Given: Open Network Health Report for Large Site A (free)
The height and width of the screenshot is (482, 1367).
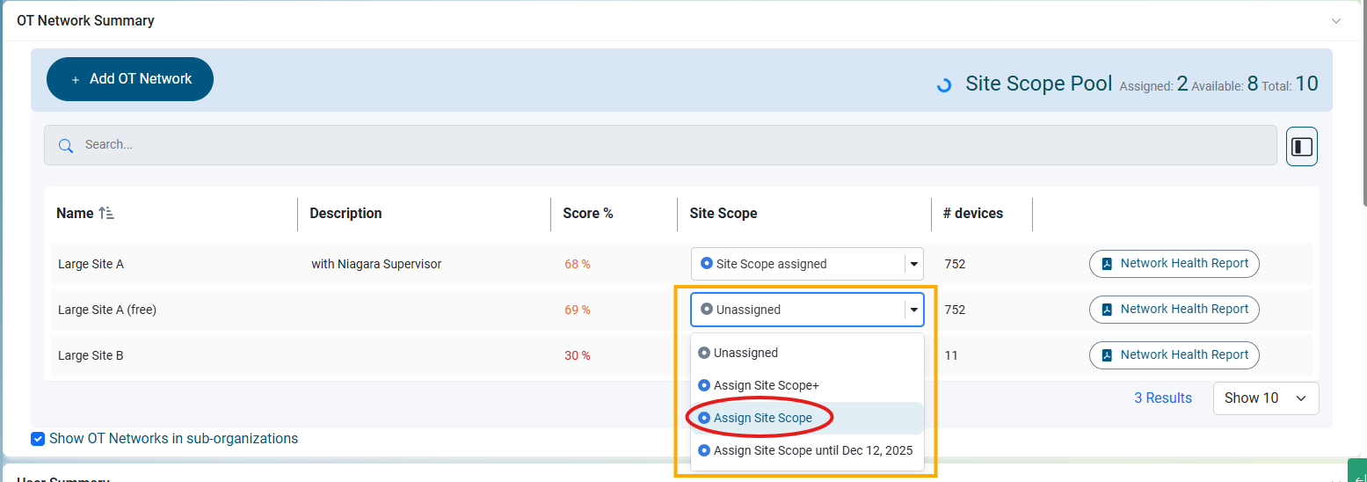Looking at the screenshot, I should click(x=1174, y=310).
